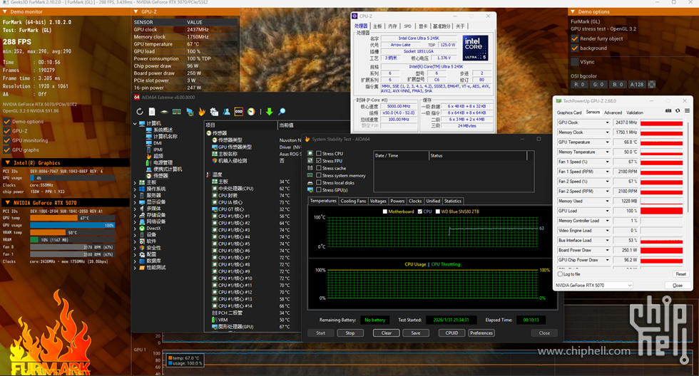Expand 显示设备 tree node in AIDA64
The image size is (699, 376).
pos(135,202)
